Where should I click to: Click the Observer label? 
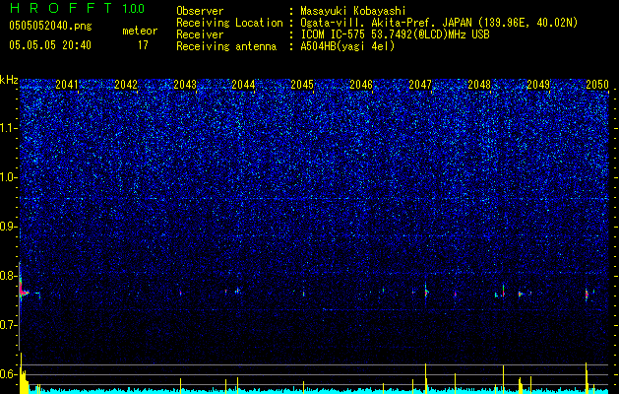point(200,11)
